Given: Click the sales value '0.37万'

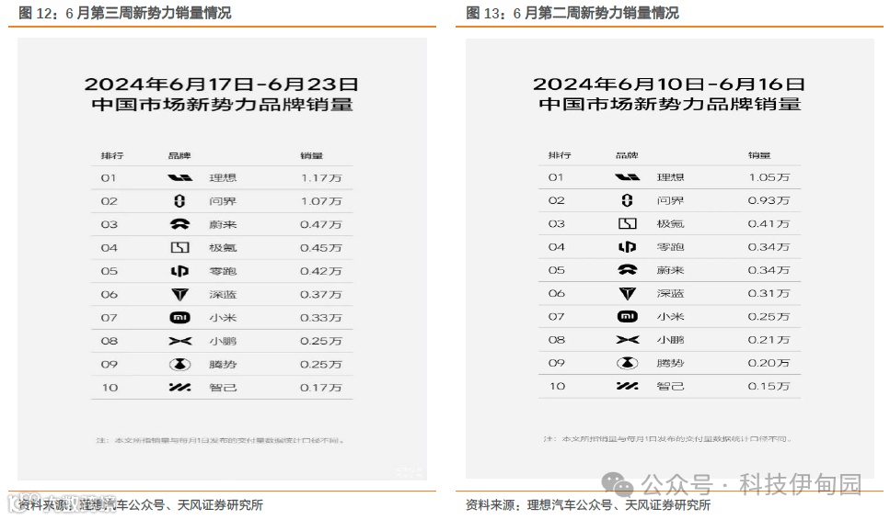Looking at the screenshot, I should tap(321, 295).
